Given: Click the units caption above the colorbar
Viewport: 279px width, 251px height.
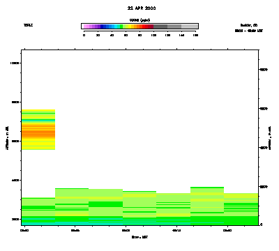Looking at the screenshot, I should [139, 20].
